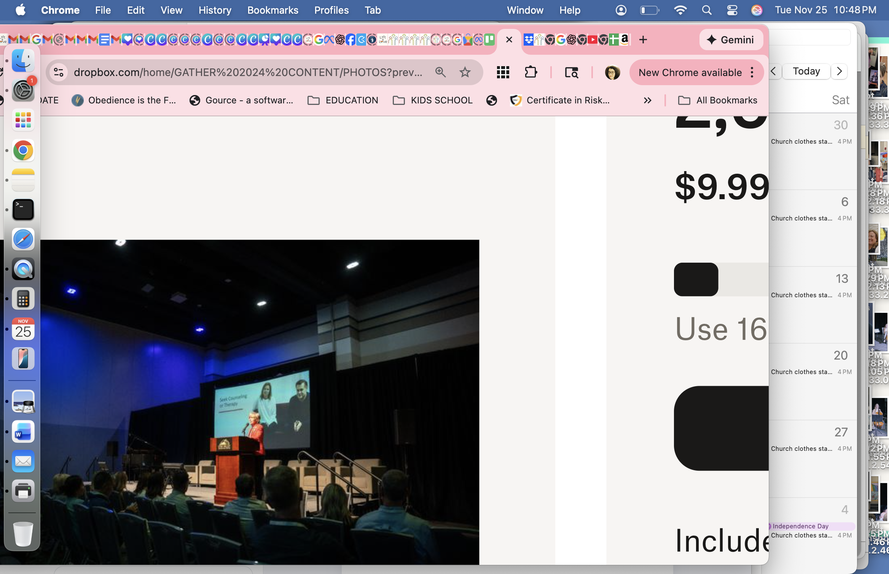Launch Terminal from the Dock
This screenshot has height=574, width=889.
tap(23, 210)
